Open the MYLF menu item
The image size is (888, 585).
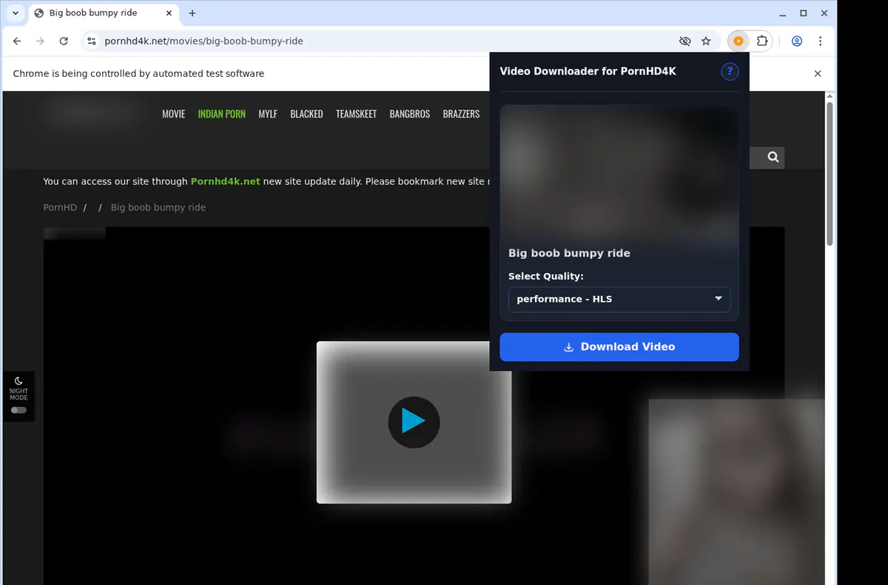[268, 114]
